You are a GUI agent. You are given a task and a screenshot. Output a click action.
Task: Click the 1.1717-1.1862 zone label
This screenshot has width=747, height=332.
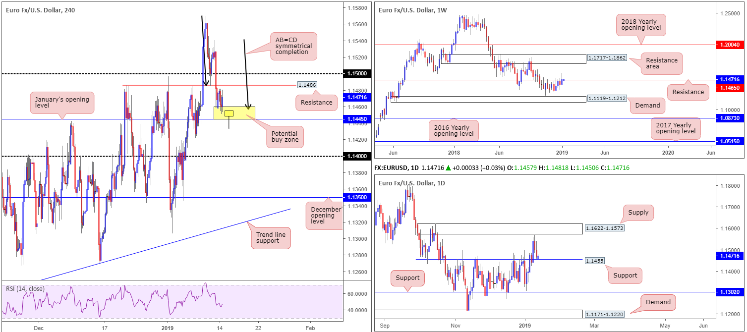[607, 58]
